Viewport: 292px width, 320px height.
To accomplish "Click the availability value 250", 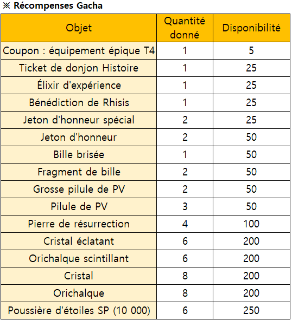I will point(251,310).
